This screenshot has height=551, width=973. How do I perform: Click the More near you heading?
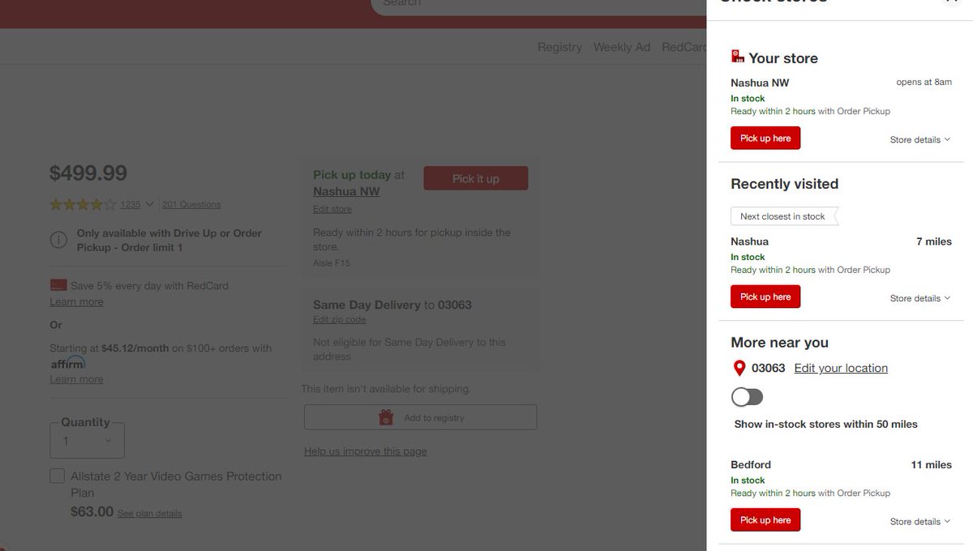(779, 343)
